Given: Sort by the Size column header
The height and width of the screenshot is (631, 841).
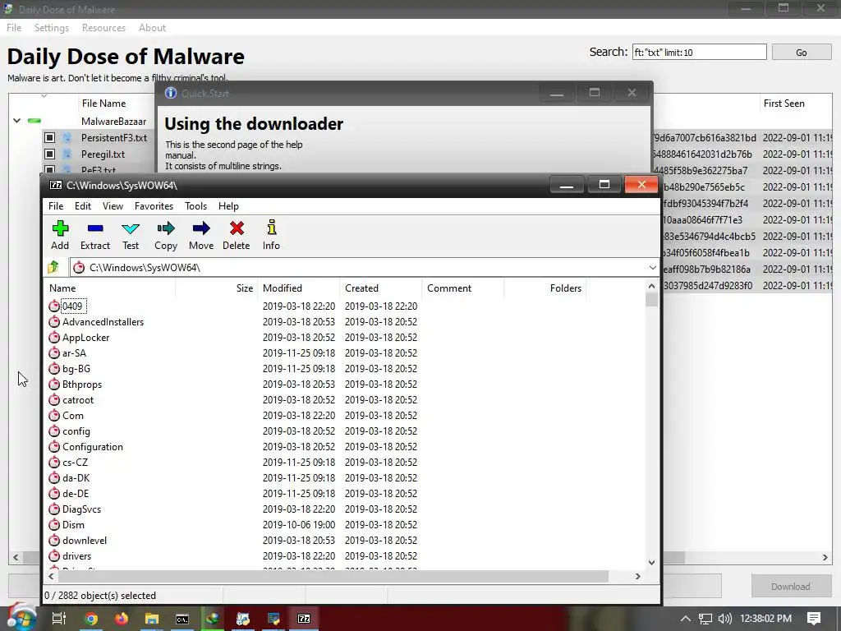Looking at the screenshot, I should pos(217,288).
